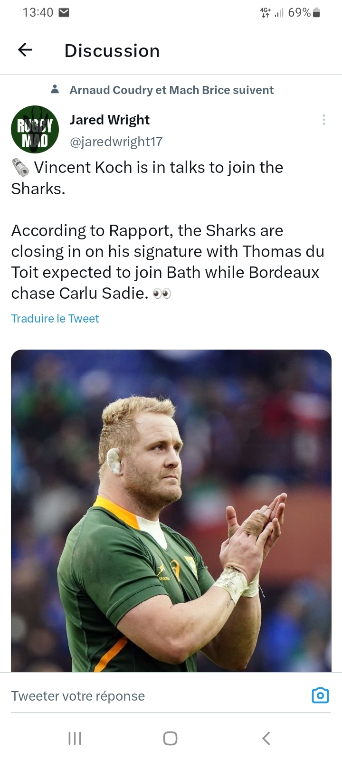Viewport: 342px width, 760px height.
Task: Tap "Arnaud Coudry et Mach Brice suivent" text
Action: click(171, 90)
